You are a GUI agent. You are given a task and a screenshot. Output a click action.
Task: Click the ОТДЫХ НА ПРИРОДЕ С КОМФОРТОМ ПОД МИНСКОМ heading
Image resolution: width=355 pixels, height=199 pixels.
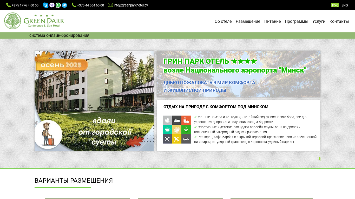[x=216, y=107]
